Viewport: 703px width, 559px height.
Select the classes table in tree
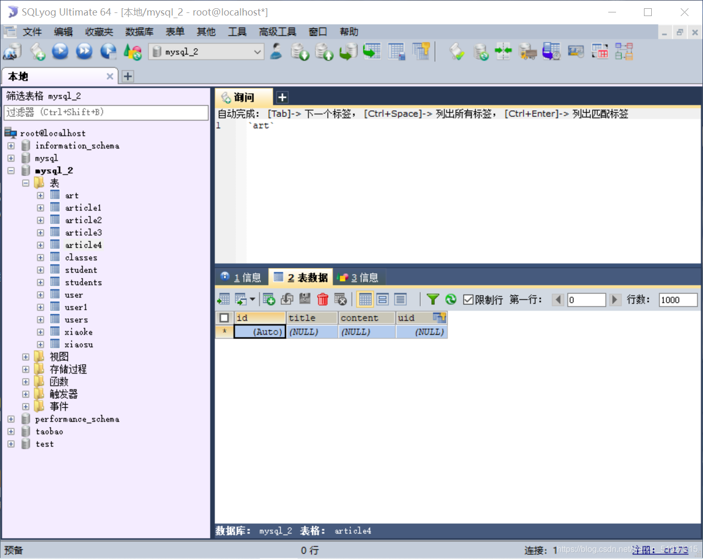pos(81,258)
